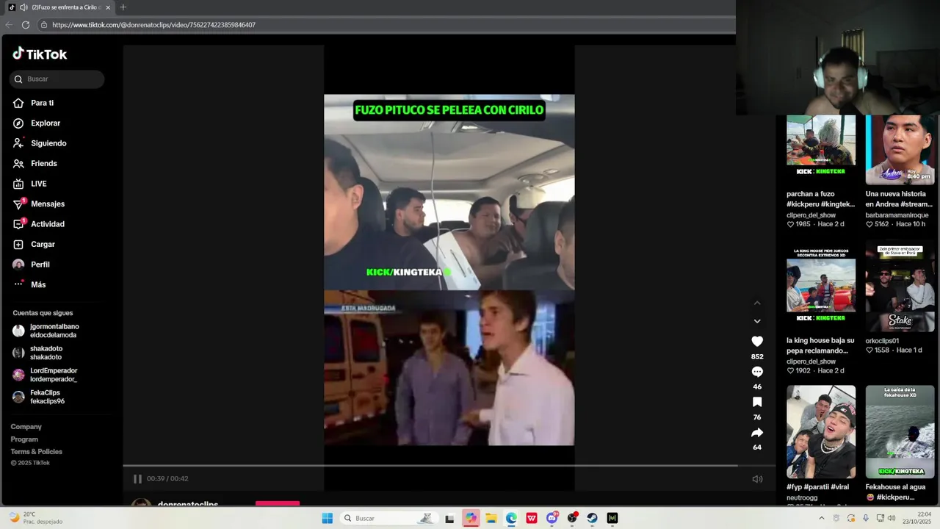Screen dimensions: 940x529
Task: Click the TikTok logo
Action: 40,54
